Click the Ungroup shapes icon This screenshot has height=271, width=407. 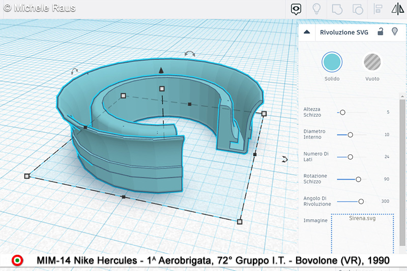[x=358, y=10]
